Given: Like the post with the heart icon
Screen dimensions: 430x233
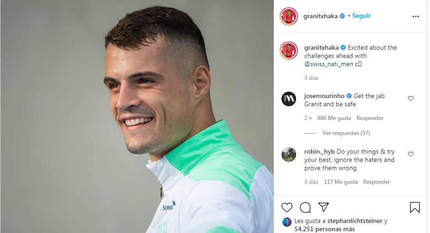Looking at the screenshot, I should click(287, 207).
